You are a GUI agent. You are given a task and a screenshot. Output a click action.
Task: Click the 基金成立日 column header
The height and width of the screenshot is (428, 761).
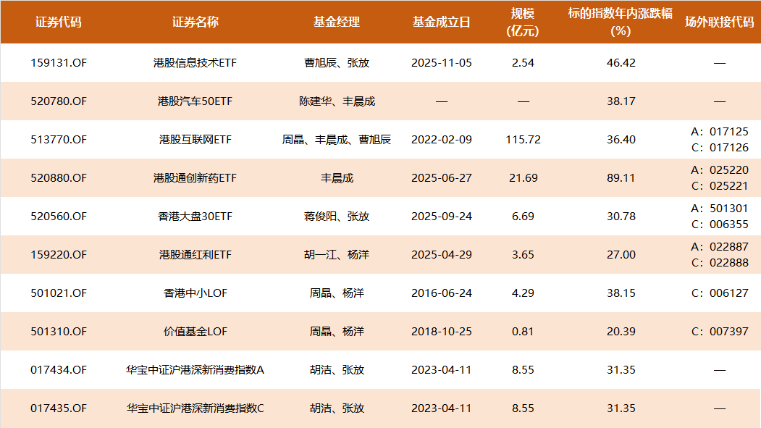441,22
